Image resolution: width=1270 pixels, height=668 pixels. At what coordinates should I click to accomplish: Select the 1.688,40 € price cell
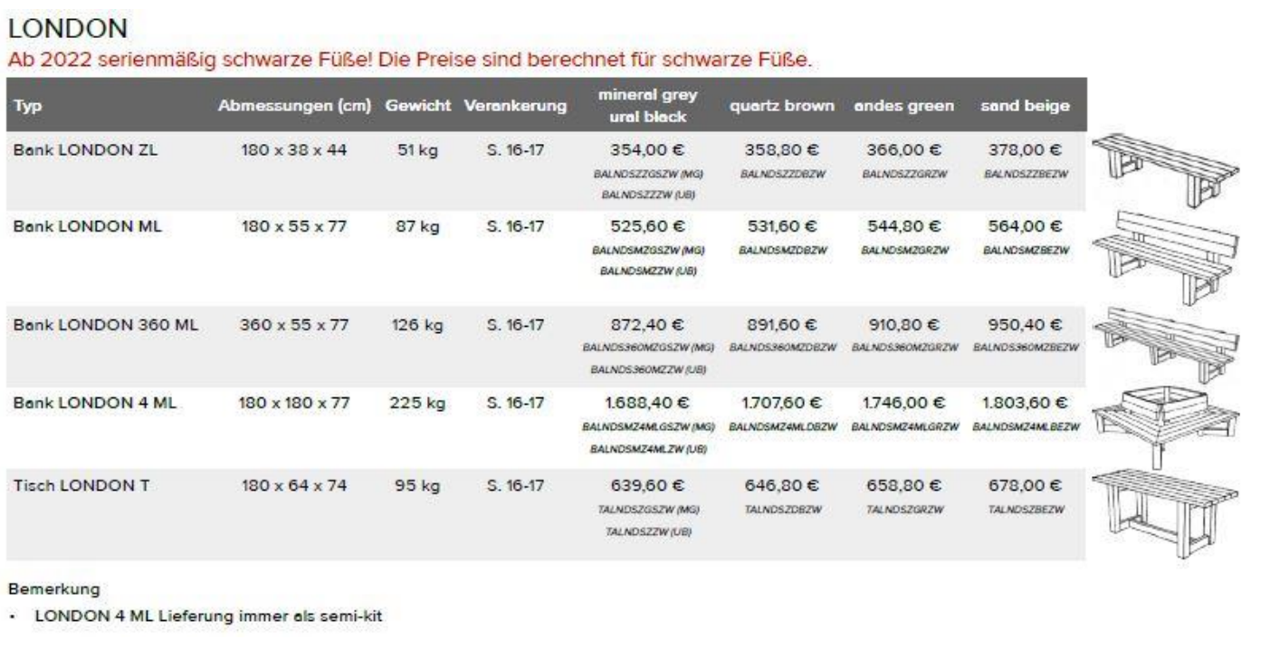tap(647, 403)
